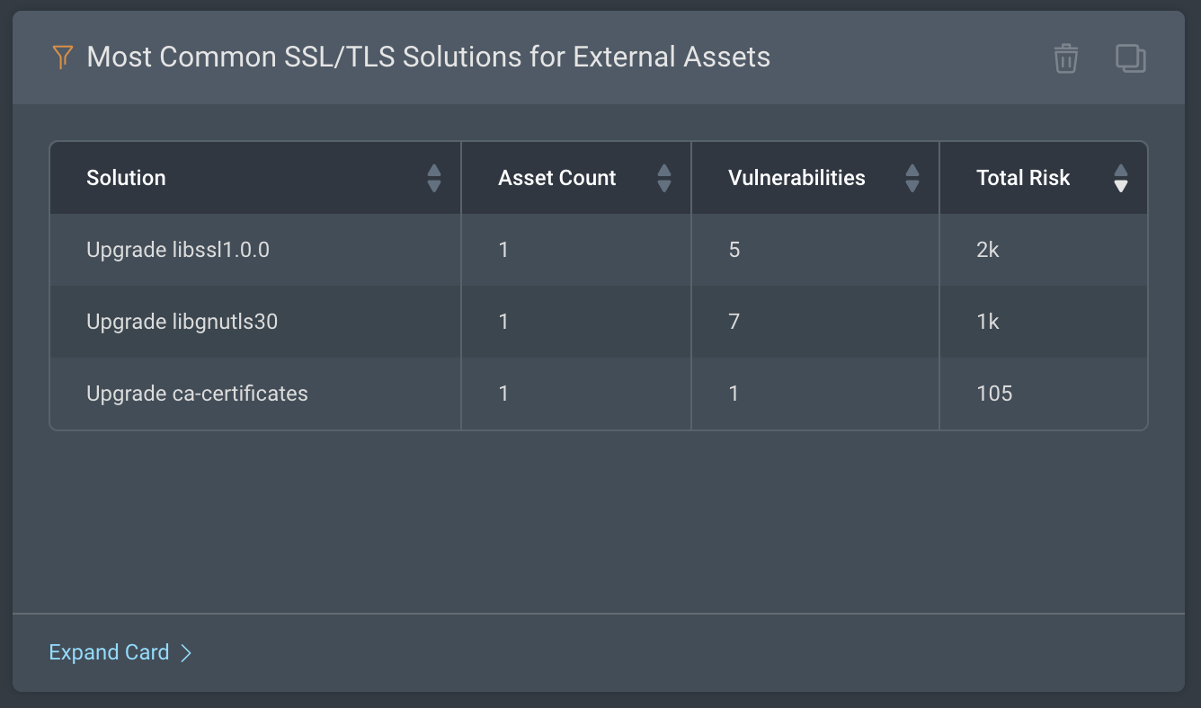Click the Solution column header label
The height and width of the screenshot is (708, 1201).
(126, 178)
